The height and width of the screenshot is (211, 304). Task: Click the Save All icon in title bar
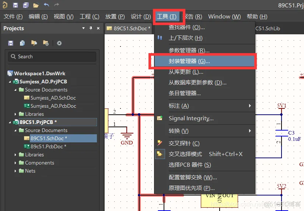(x=25, y=5)
